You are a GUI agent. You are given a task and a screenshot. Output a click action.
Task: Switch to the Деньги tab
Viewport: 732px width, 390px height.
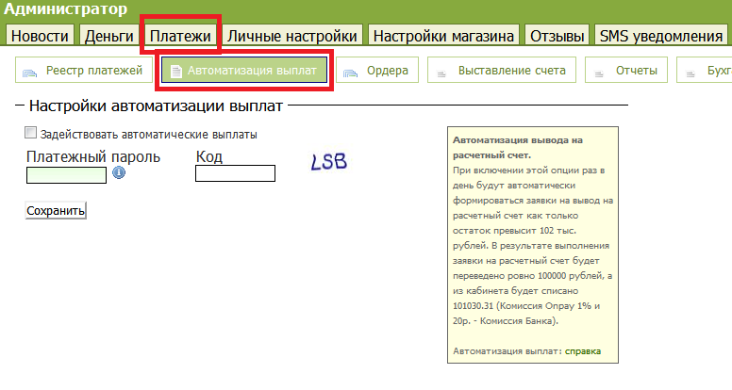pos(108,36)
